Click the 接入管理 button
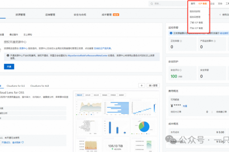Screen dimensions: 229x152 pos(153,85)
